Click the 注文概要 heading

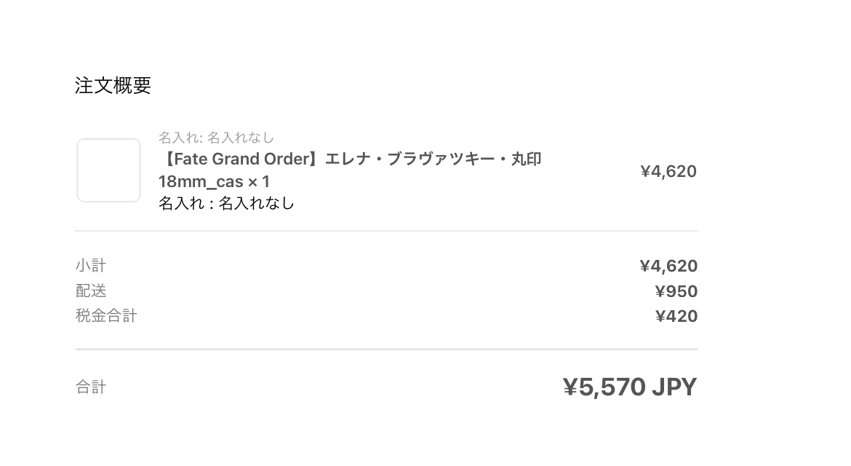[x=113, y=85]
